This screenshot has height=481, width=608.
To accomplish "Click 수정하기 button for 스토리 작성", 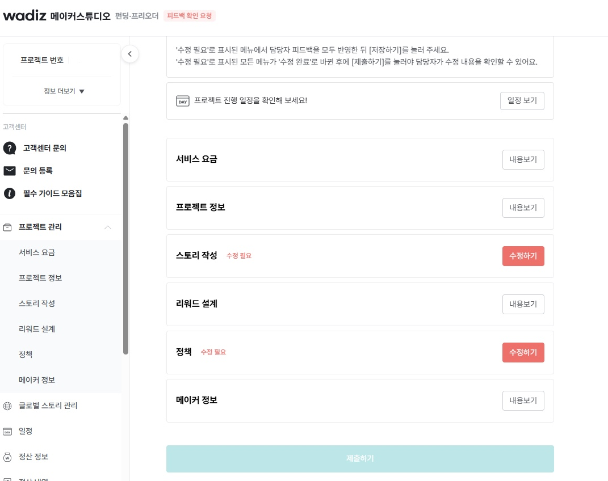I will (x=523, y=256).
